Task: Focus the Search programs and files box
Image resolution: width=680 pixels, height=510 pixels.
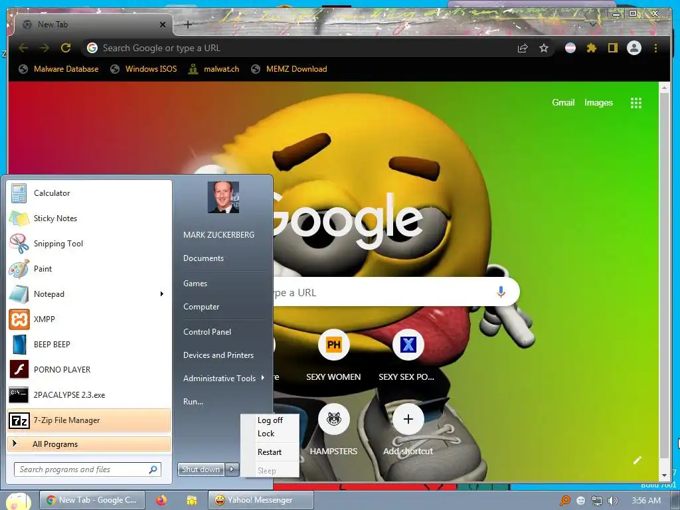Action: click(x=88, y=469)
